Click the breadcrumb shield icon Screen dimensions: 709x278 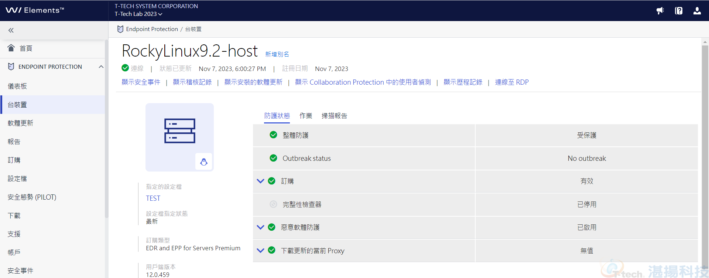coord(120,29)
